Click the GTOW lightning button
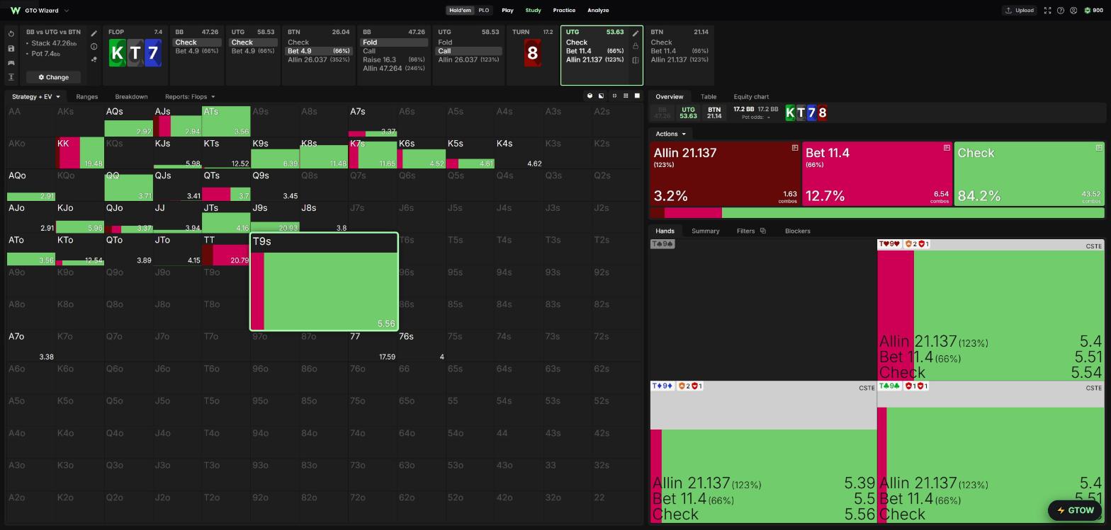 tap(1075, 510)
